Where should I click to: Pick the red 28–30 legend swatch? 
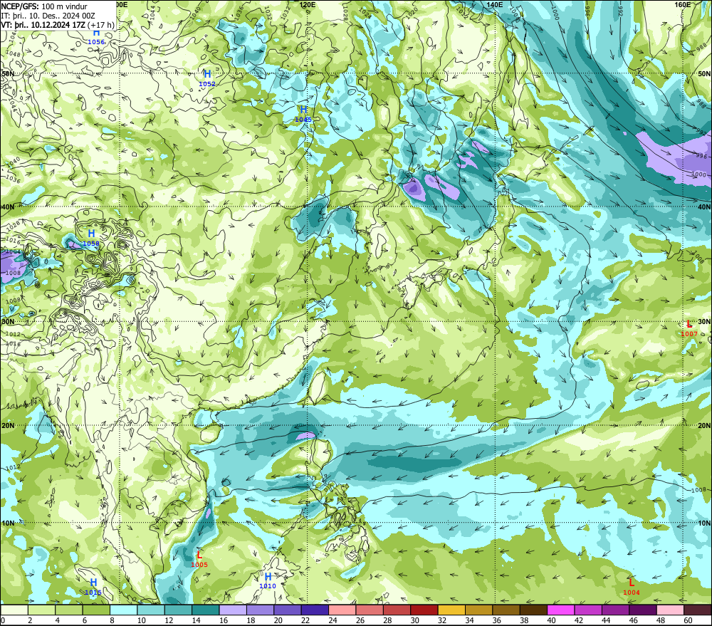click(397, 610)
